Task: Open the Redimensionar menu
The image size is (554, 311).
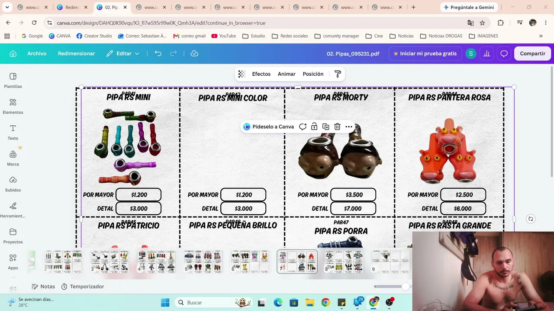Action: point(76,54)
